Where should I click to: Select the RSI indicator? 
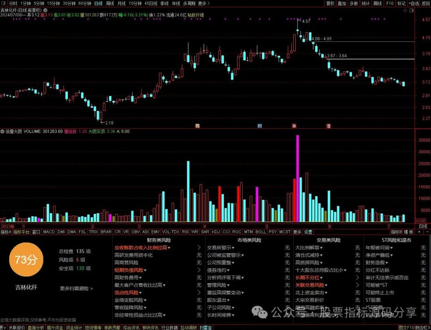185,232
